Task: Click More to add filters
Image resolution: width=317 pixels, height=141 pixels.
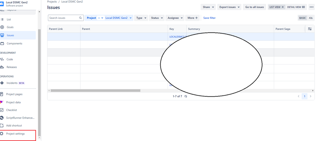Action: [x=193, y=18]
